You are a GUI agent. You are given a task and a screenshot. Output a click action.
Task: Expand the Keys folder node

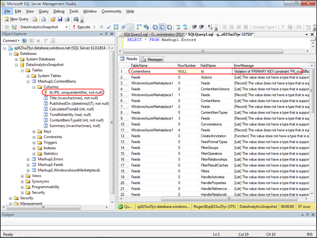point(34,131)
